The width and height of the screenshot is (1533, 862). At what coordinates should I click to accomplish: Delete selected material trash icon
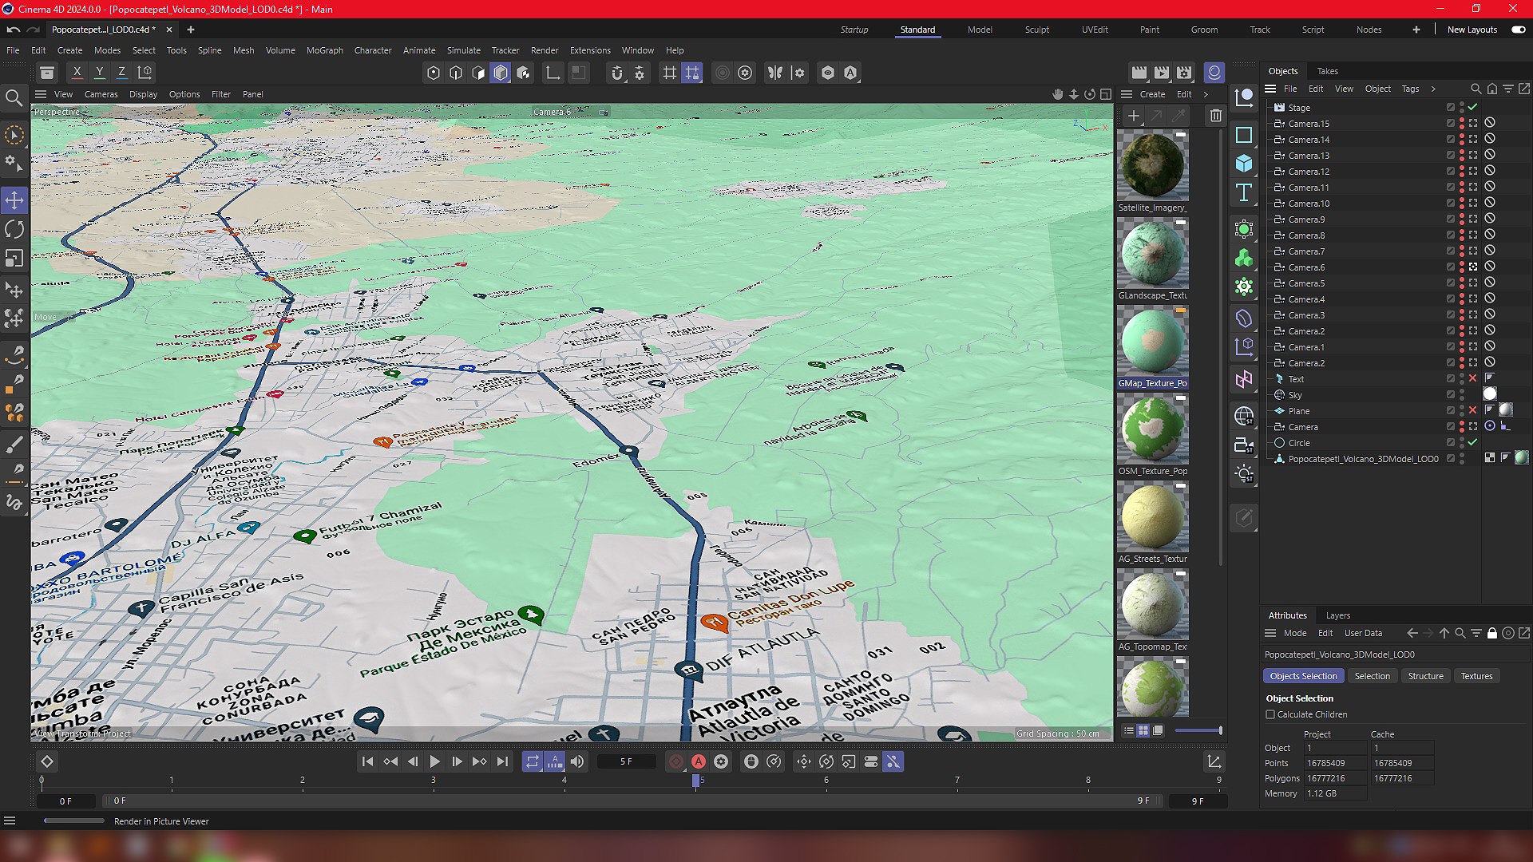click(x=1215, y=116)
